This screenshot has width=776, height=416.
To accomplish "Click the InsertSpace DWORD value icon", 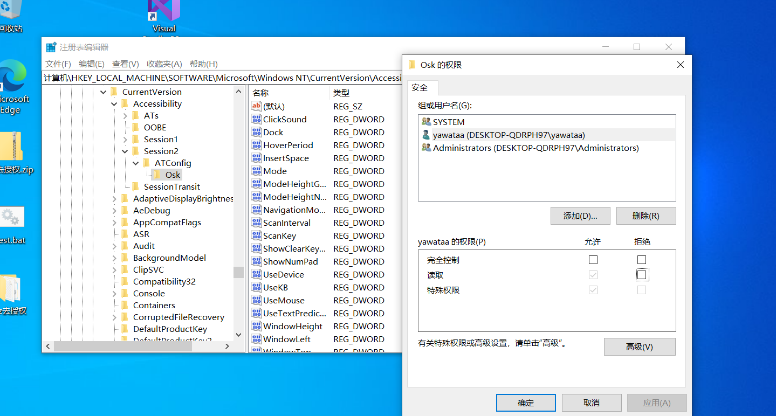I will [257, 158].
